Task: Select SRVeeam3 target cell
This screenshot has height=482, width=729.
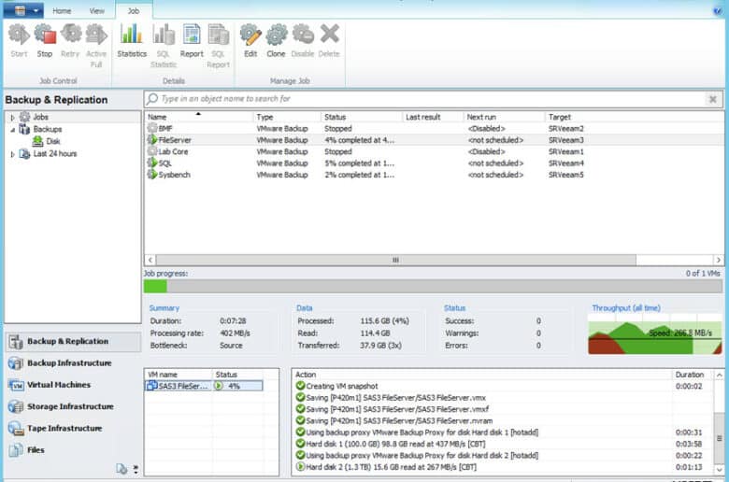Action: tap(565, 140)
